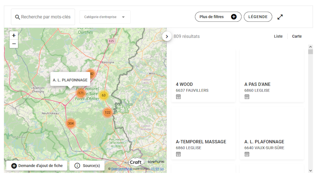Click the plus icon in Plus de filtres

pos(234,17)
